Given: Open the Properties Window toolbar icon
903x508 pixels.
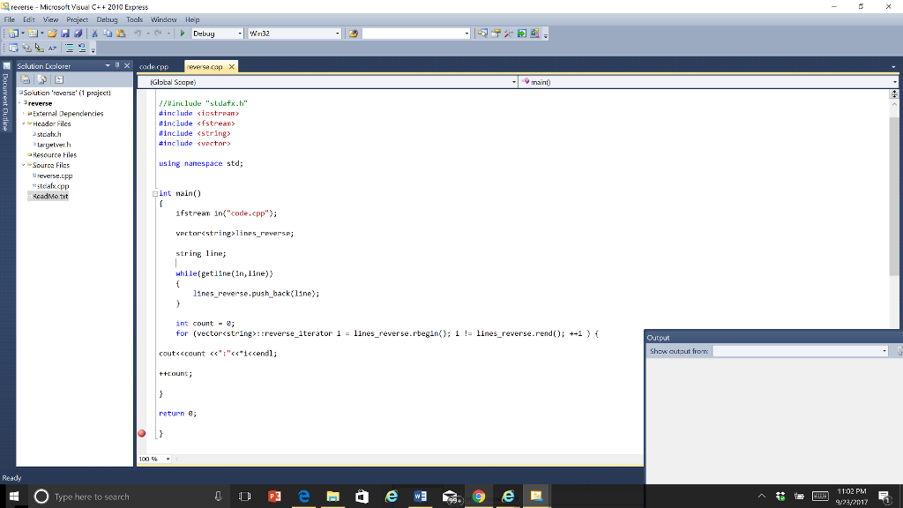Looking at the screenshot, I should point(496,34).
